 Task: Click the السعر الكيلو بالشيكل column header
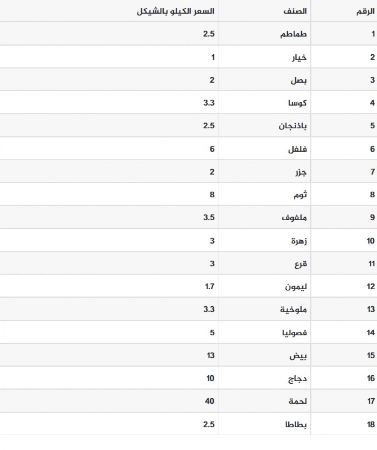click(176, 11)
